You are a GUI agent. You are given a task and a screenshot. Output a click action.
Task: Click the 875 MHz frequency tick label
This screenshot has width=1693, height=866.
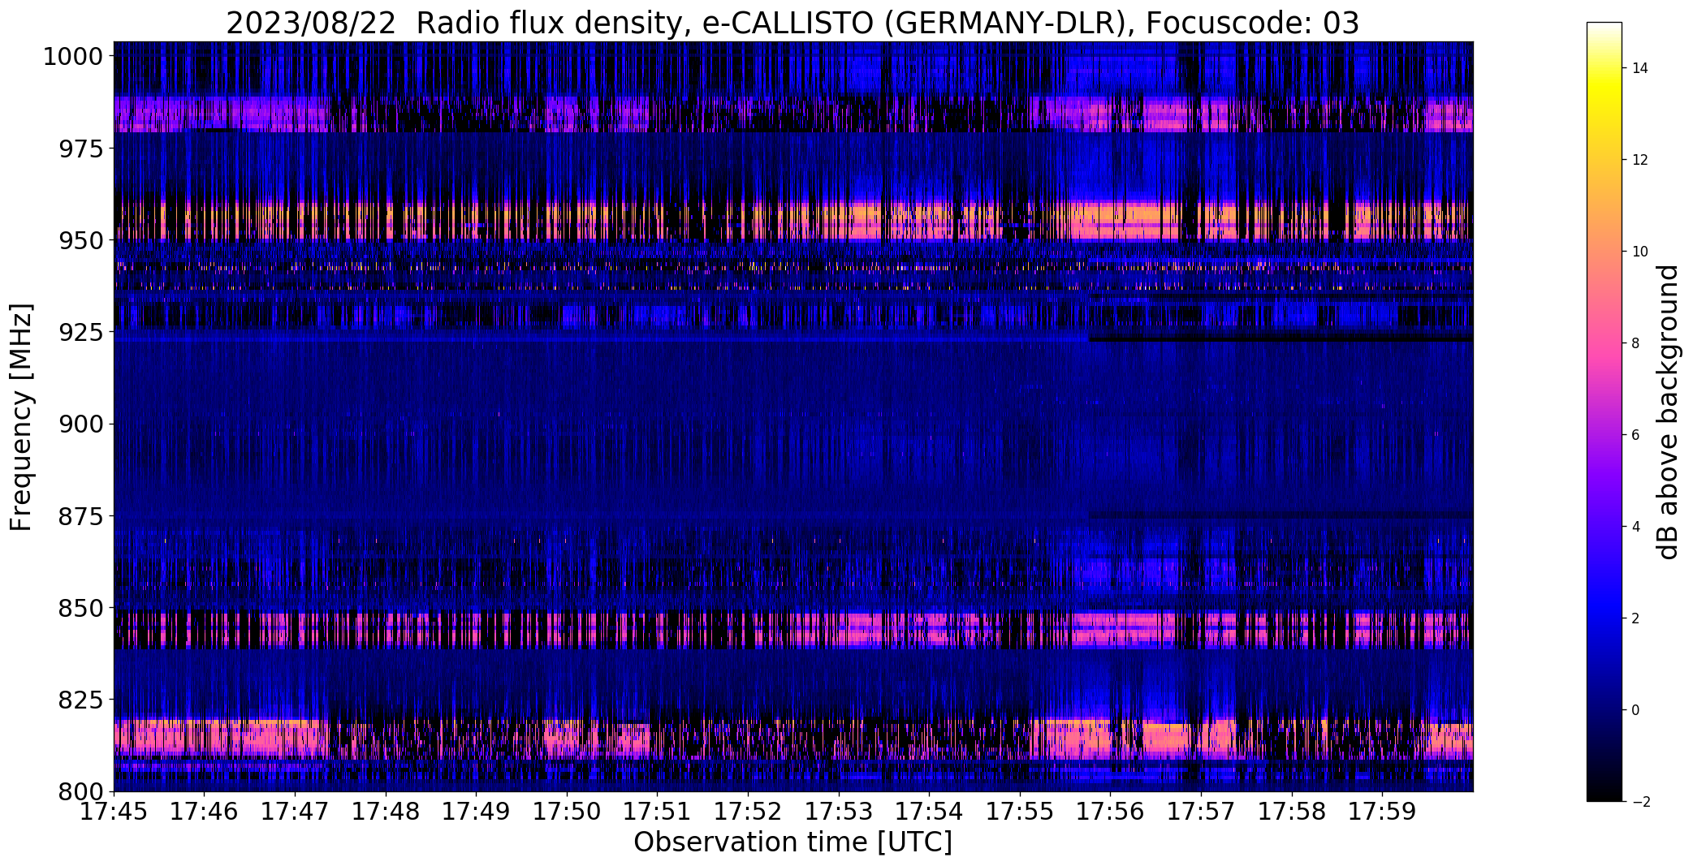80,515
